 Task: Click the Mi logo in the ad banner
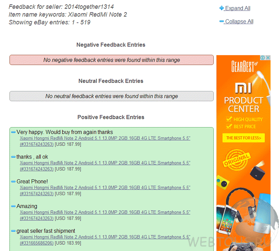pyautogui.click(x=243, y=88)
